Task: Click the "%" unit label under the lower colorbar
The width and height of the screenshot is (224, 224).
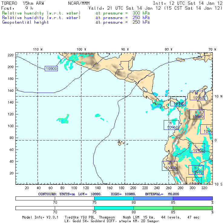Action: [x=212, y=212]
